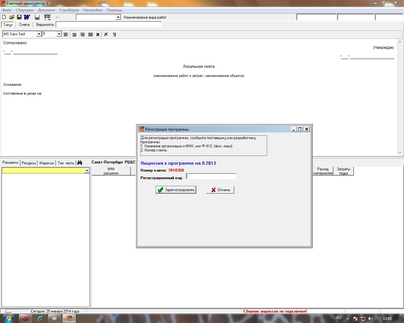Viewport: 404px width, 323px height.
Task: Click the key number 7810358
Action: pyautogui.click(x=176, y=170)
